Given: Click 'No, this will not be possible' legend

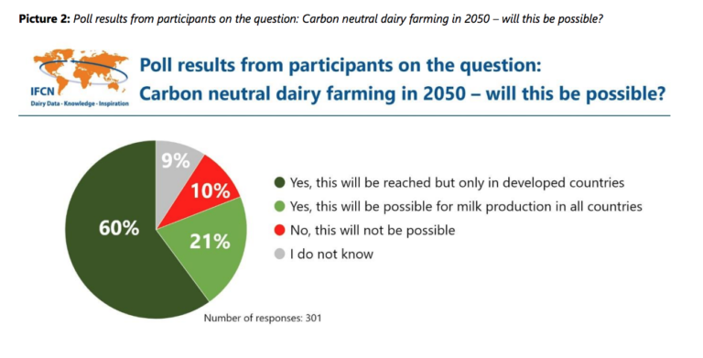Looking at the screenshot, I should pyautogui.click(x=373, y=231).
